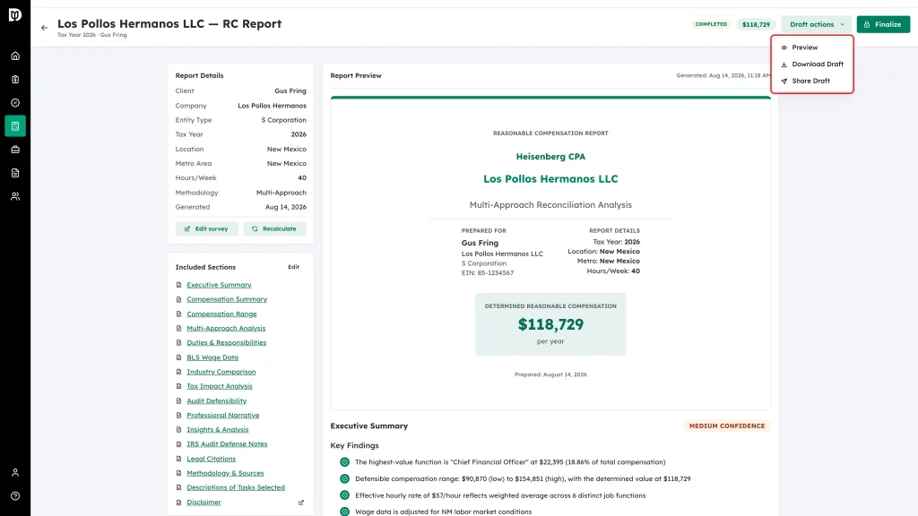Image resolution: width=918 pixels, height=516 pixels.
Task: Open the Industry Comparison section link
Action: click(221, 372)
